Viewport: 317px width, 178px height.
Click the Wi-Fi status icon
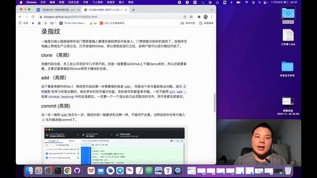pyautogui.click(x=247, y=2)
